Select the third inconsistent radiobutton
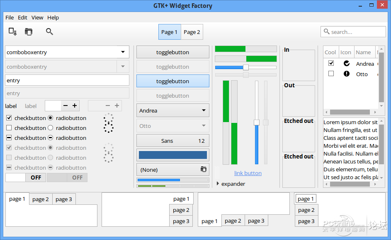Viewport: 391px width, 240px height. coord(50,138)
